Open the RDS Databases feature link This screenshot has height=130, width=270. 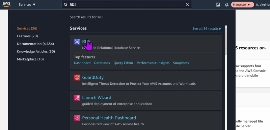tap(102, 63)
